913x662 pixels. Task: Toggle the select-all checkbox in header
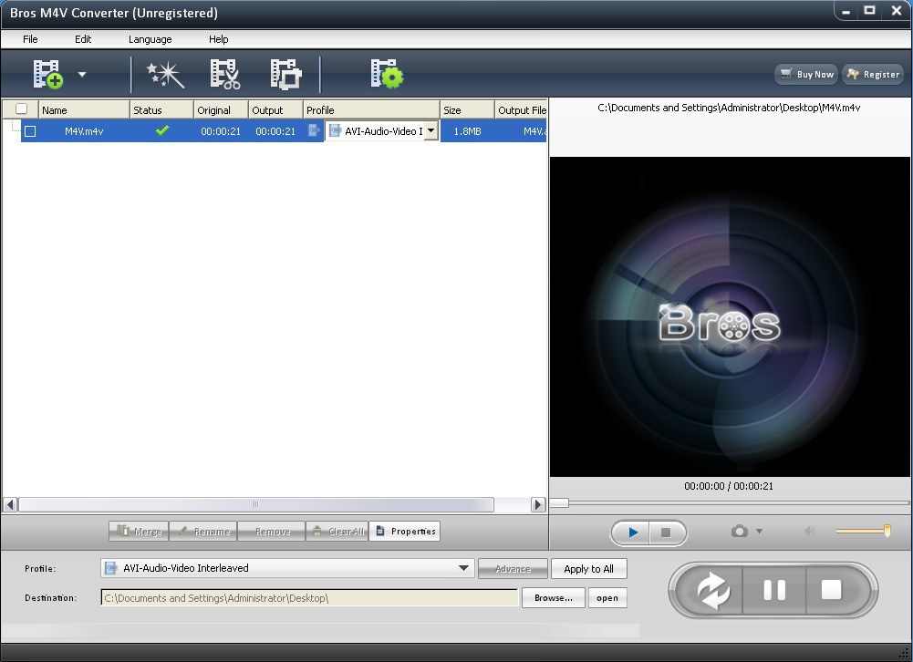pyautogui.click(x=22, y=109)
